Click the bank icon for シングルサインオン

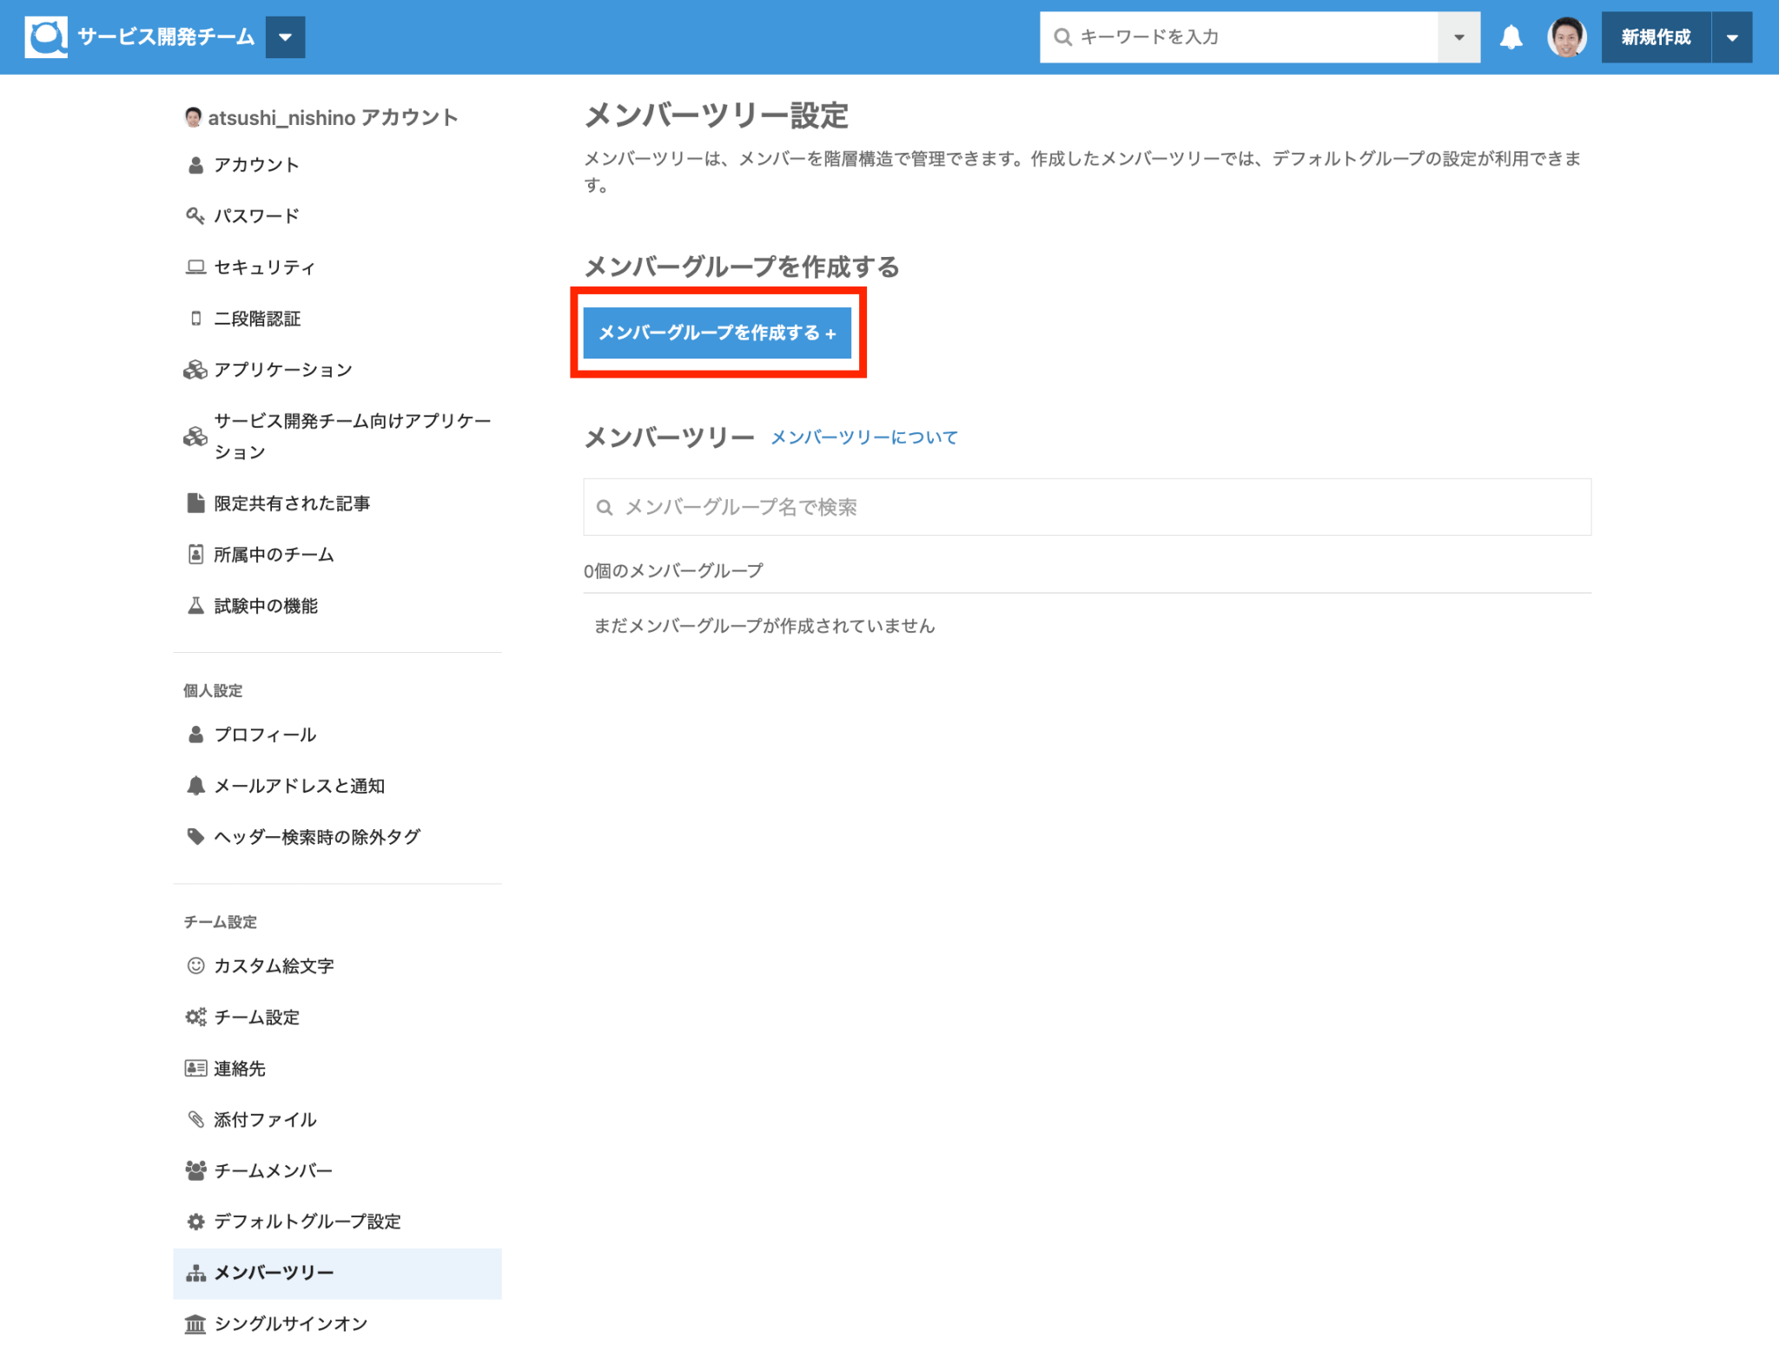point(195,1324)
